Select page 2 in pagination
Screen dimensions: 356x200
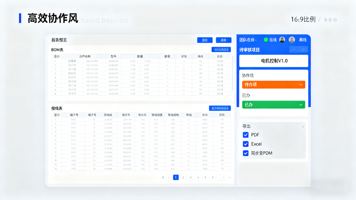pos(183,177)
